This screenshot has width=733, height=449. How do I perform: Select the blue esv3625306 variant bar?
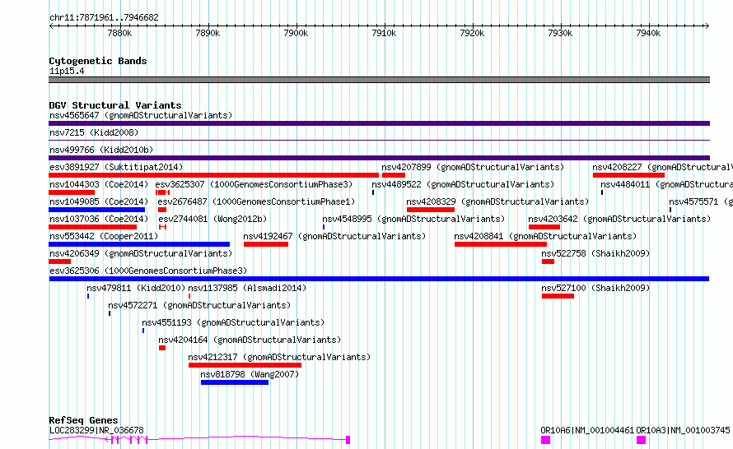(x=379, y=279)
